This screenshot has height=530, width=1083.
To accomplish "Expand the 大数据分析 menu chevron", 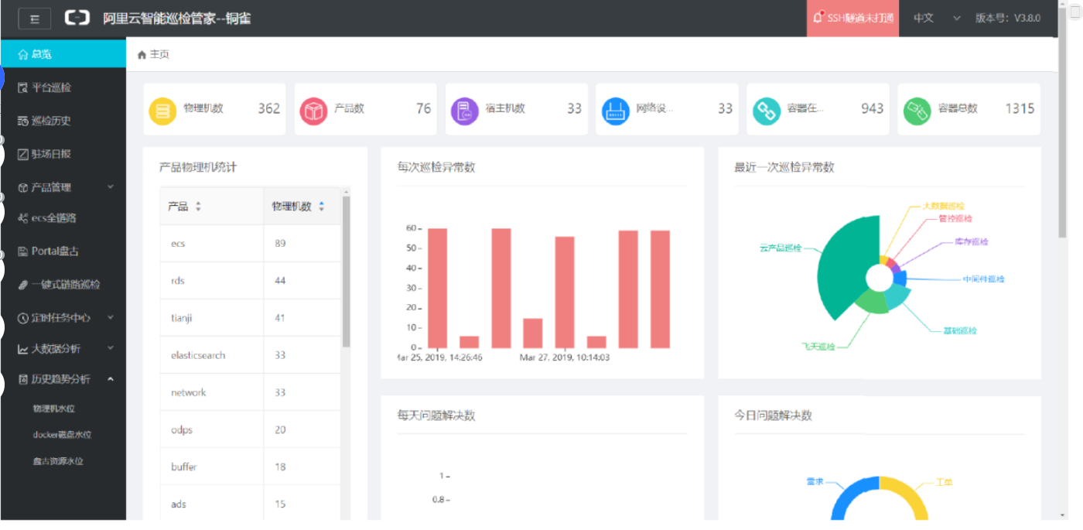I will pos(111,348).
